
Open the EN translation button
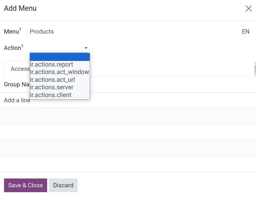245,32
